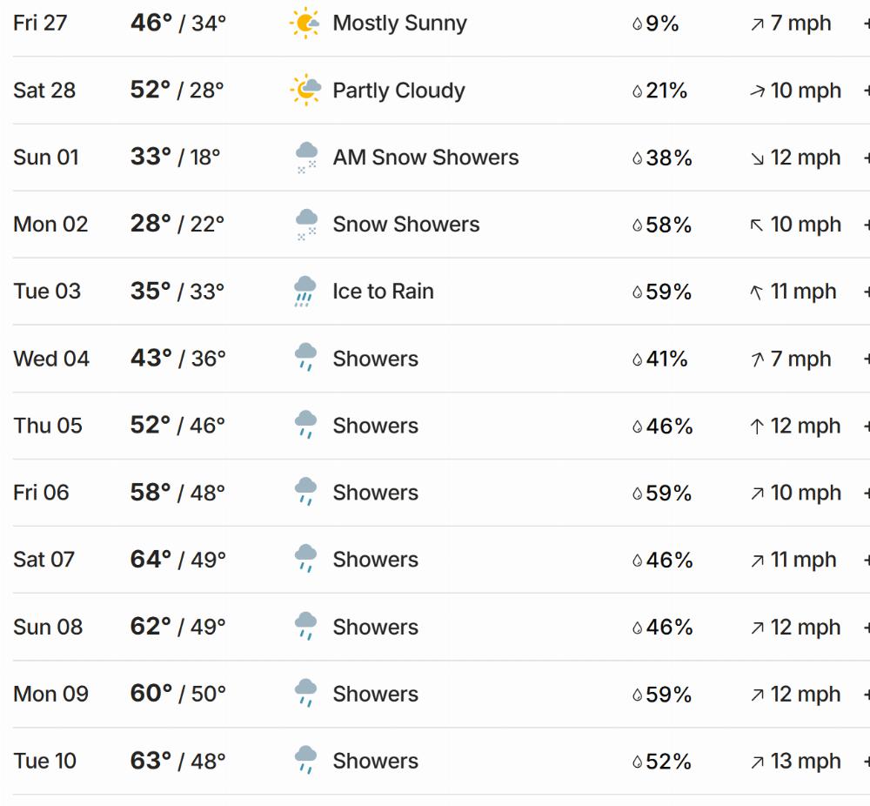Click the raindrop precipitation icon for Fri 06
Viewport: 870px width, 806px height.
[x=638, y=494]
